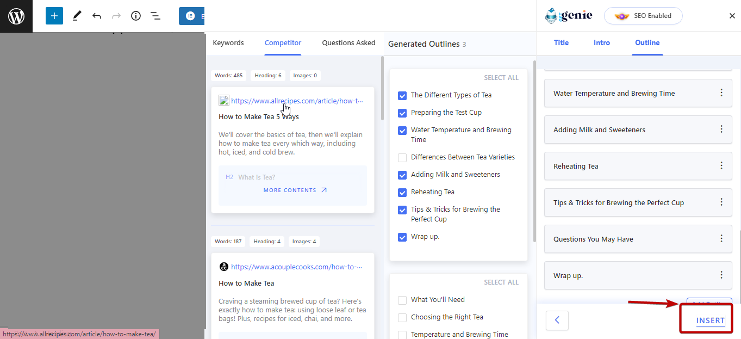741x339 pixels.
Task: Check Differences Between Tea Varieties
Action: click(402, 158)
